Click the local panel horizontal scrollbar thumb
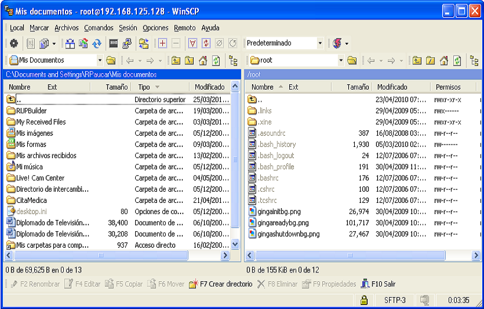Screen dimensions: 484x309 coord(101,255)
